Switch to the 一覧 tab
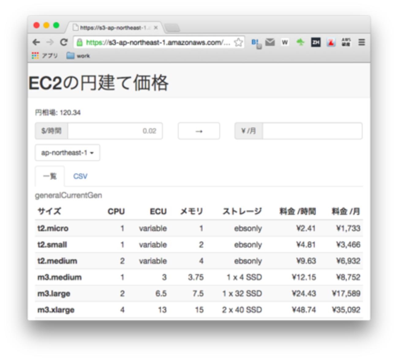Viewport: 398px width, 360px height. tap(50, 176)
